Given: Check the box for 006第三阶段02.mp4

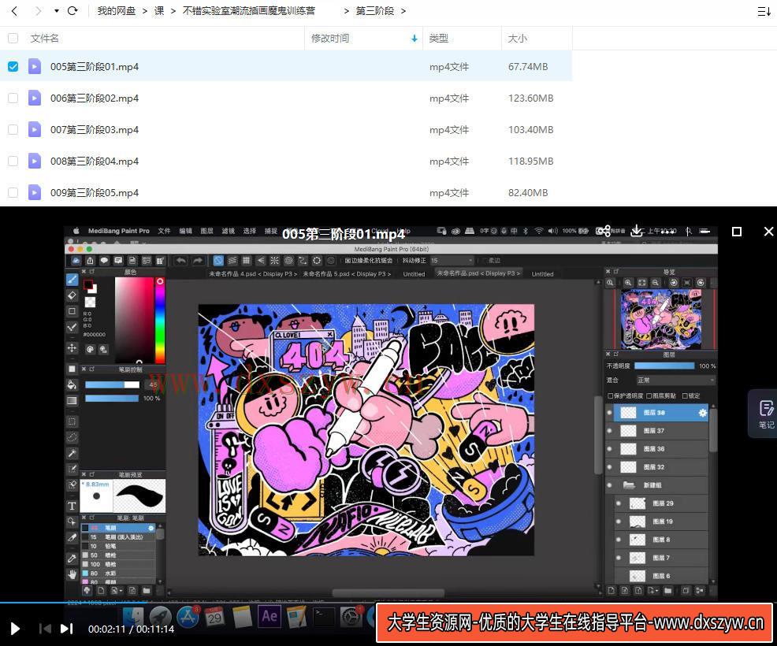Looking at the screenshot, I should click(13, 98).
